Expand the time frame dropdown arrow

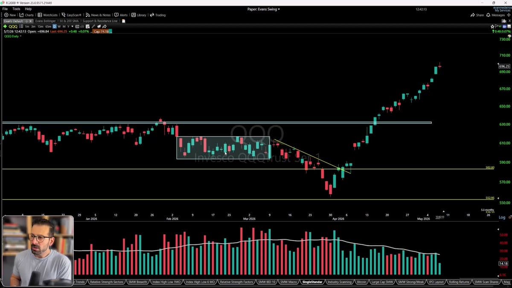click(x=73, y=26)
